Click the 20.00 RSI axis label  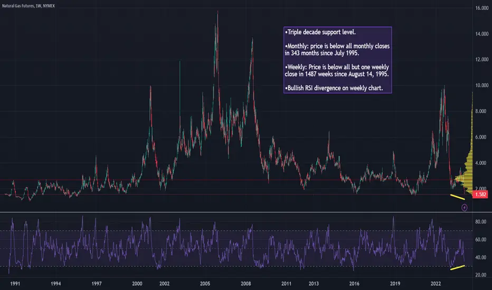click(x=481, y=275)
